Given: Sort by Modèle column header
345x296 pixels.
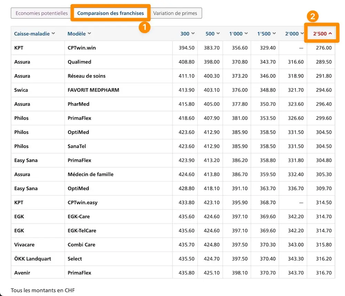Looking at the screenshot, I should coord(79,34).
